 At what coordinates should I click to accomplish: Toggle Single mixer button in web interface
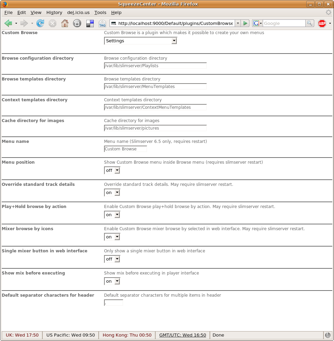pos(112,259)
